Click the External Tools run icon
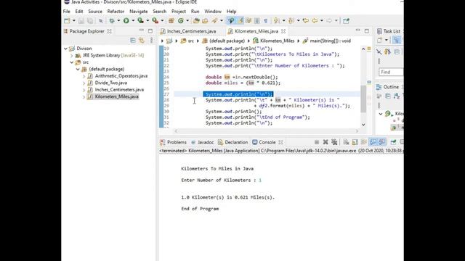 (x=155, y=21)
